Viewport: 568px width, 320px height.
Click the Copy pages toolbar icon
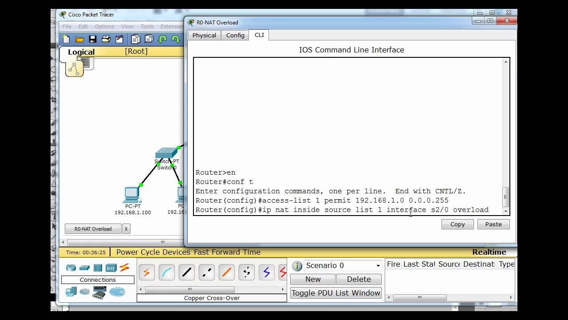click(135, 39)
